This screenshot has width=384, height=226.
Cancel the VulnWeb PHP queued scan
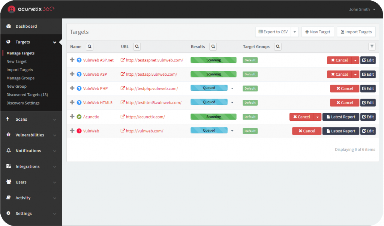coord(345,88)
